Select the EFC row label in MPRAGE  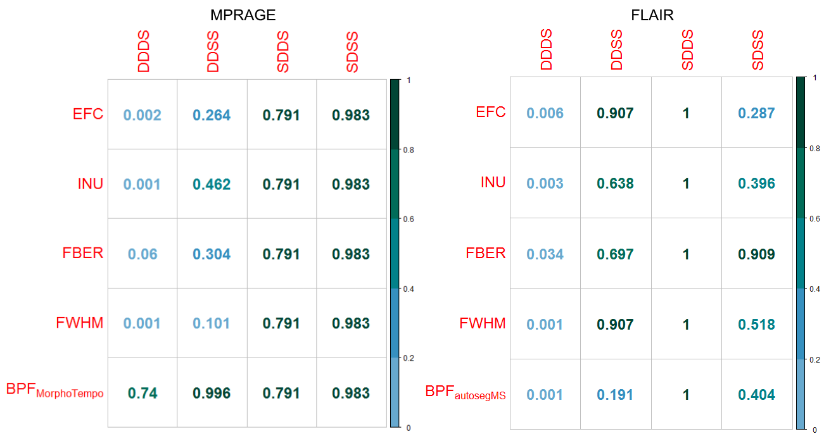(88, 115)
